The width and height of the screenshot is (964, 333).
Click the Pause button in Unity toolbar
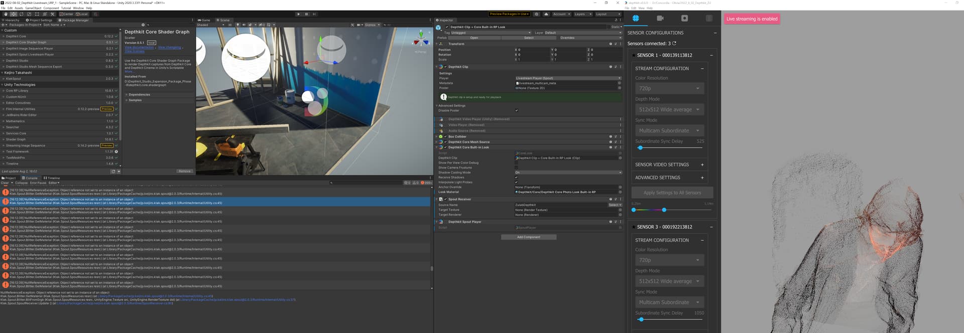[306, 14]
